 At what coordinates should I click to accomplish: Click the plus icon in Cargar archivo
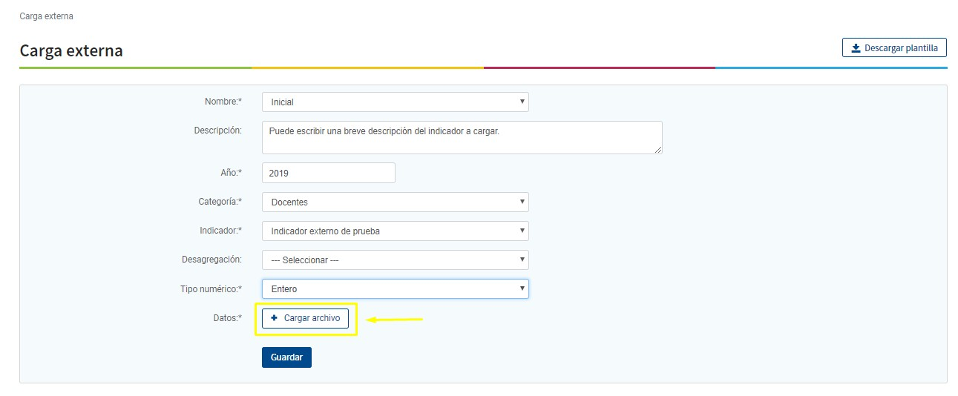click(x=274, y=318)
